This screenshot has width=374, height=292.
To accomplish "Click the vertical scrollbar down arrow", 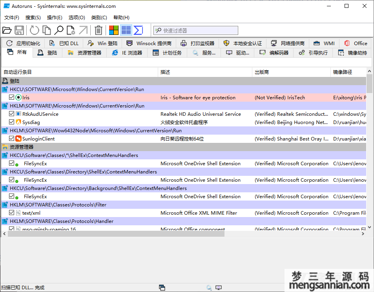I will tap(369, 227).
